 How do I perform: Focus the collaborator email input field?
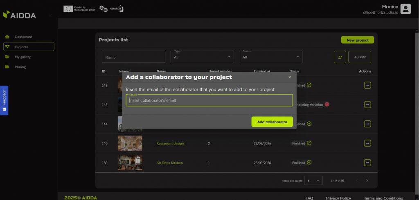(209, 100)
